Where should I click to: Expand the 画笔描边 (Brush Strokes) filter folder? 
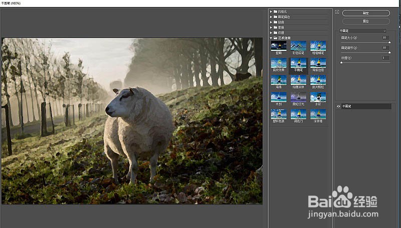271,17
